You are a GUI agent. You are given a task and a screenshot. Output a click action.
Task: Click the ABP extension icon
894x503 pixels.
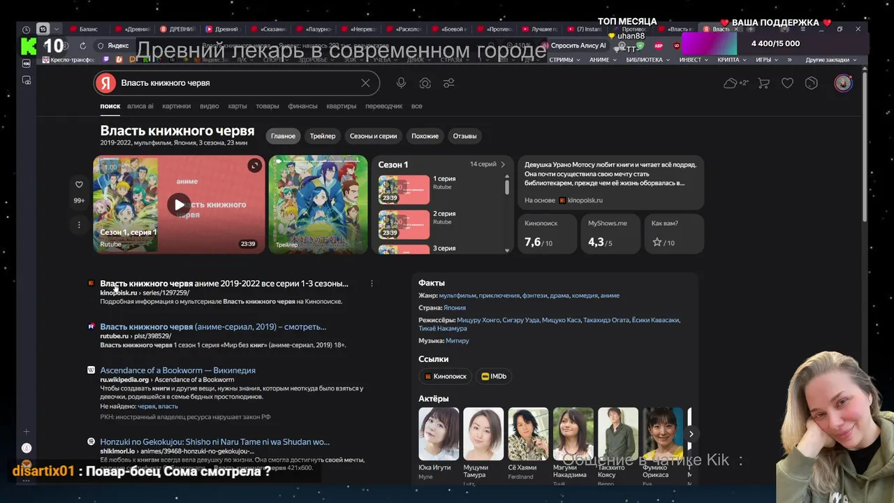tap(658, 45)
